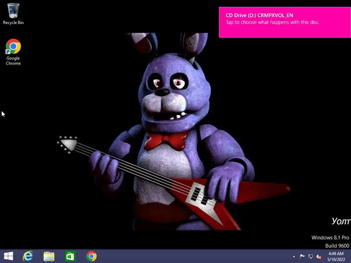The height and width of the screenshot is (263, 351).
Task: Open the Windows Start button
Action: [x=9, y=256]
